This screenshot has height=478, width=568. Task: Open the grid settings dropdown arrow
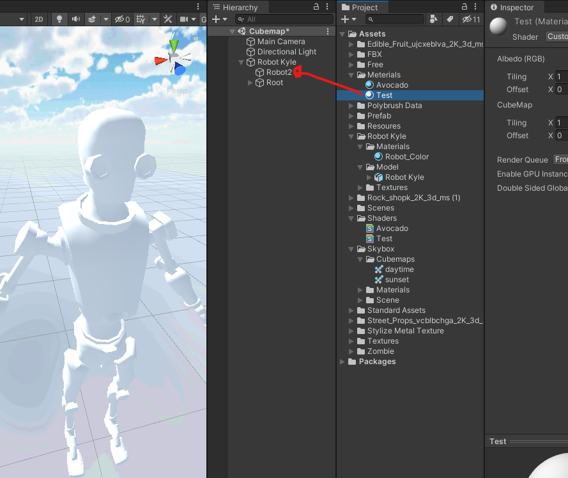pos(155,19)
